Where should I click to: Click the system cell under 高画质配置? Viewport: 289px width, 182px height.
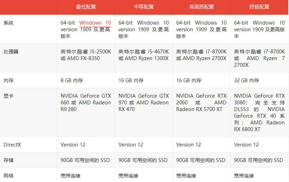[x=202, y=30]
